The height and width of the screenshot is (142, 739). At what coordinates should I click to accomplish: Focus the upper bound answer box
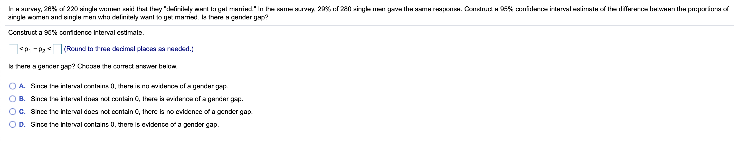[57, 49]
